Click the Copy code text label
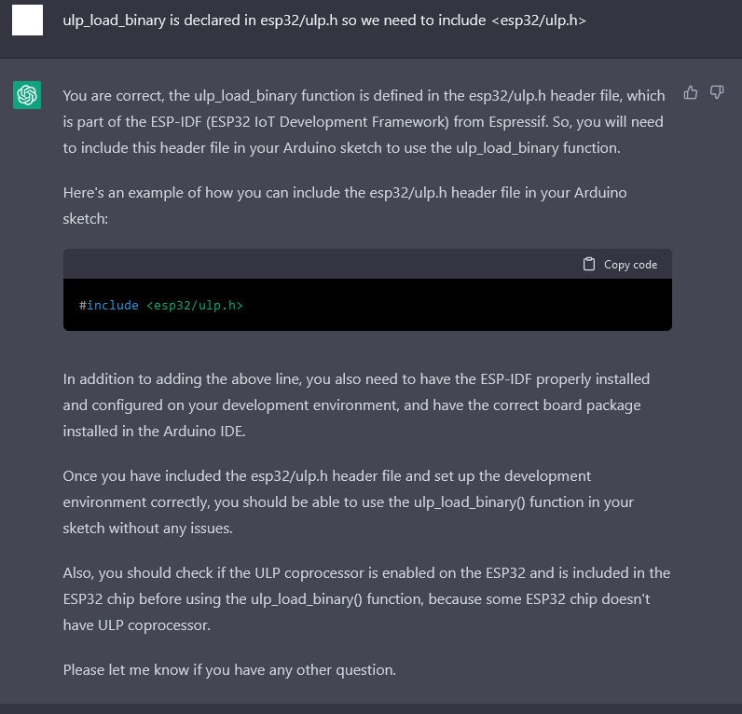 tap(630, 265)
